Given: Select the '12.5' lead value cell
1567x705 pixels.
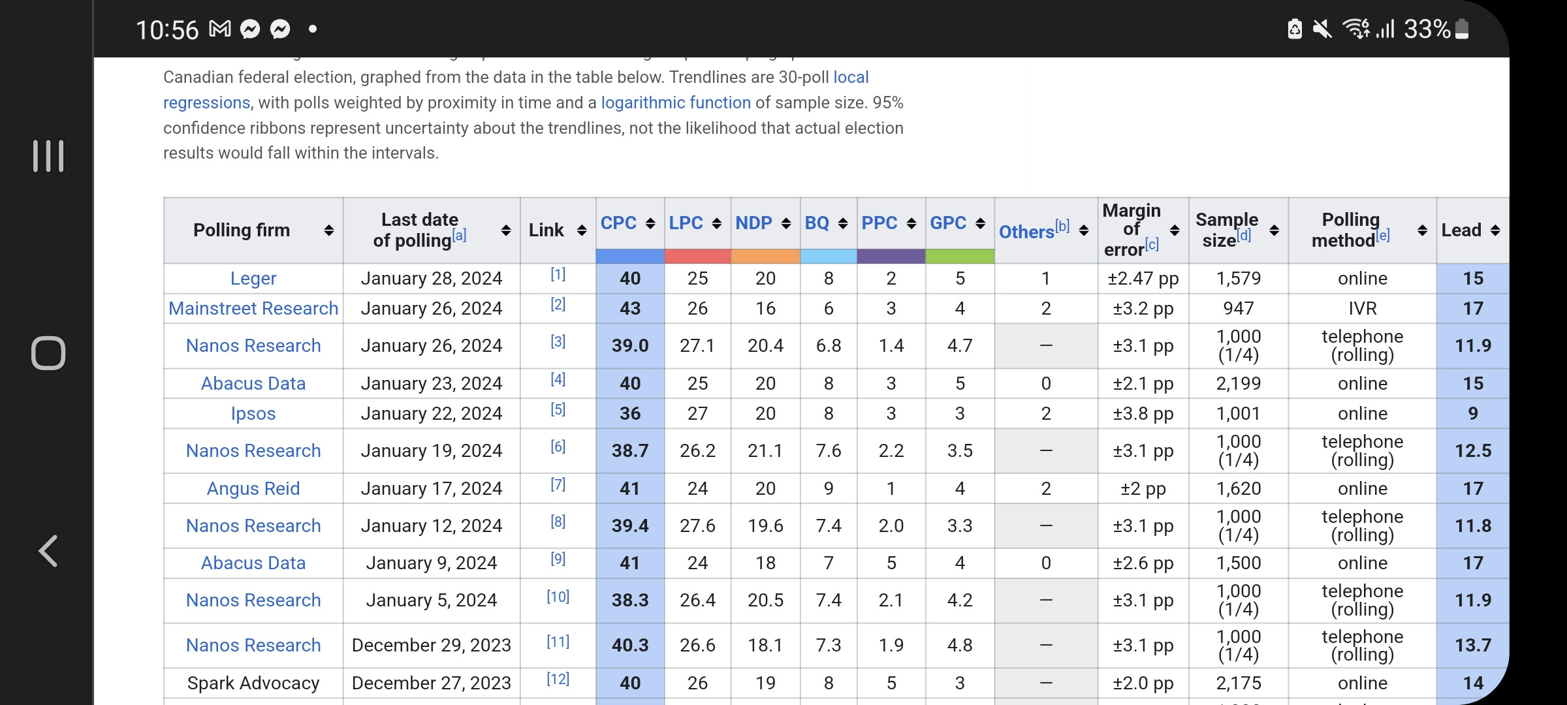Looking at the screenshot, I should tap(1473, 451).
